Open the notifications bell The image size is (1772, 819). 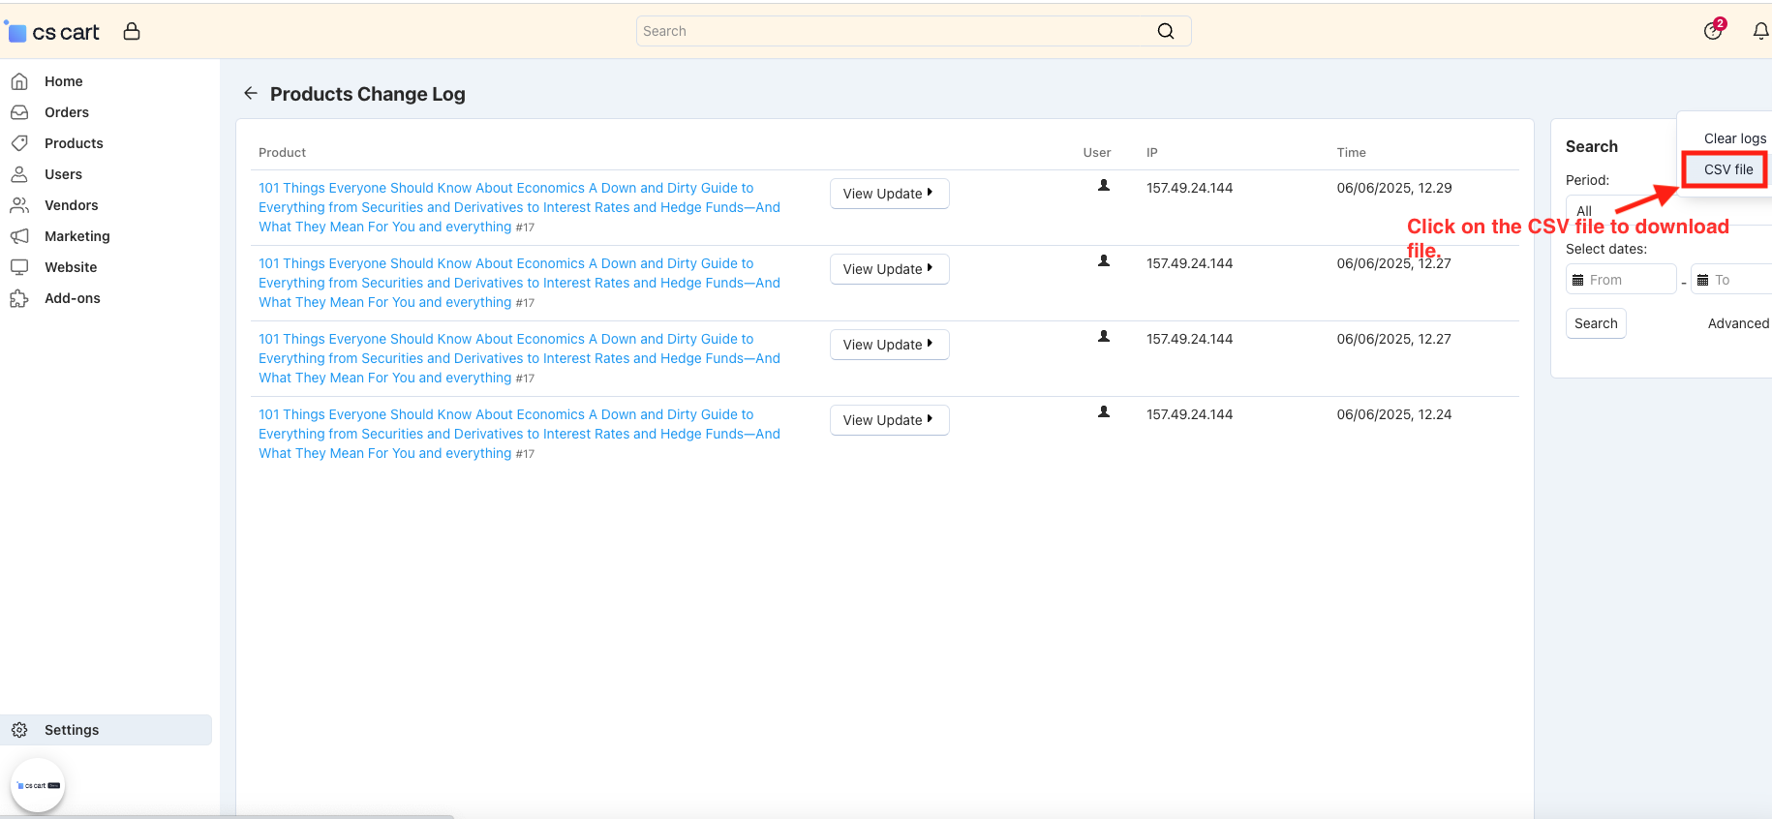(1761, 31)
